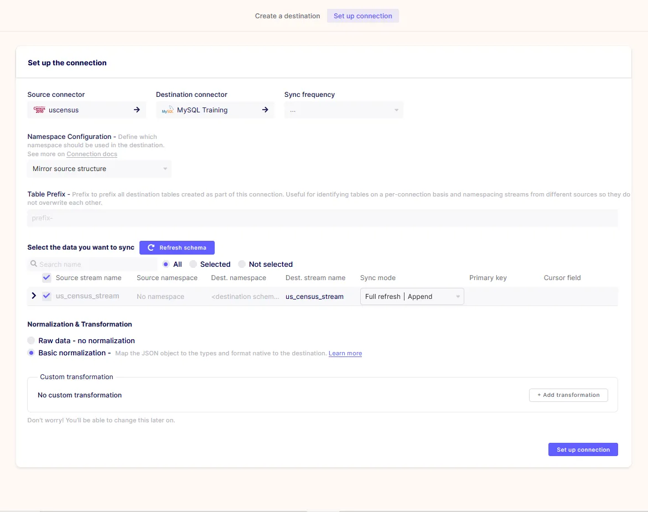Click the refresh icon in Refresh schema
Image resolution: width=648 pixels, height=512 pixels.
pos(151,247)
